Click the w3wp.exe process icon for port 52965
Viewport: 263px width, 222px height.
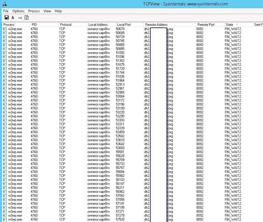5,92
